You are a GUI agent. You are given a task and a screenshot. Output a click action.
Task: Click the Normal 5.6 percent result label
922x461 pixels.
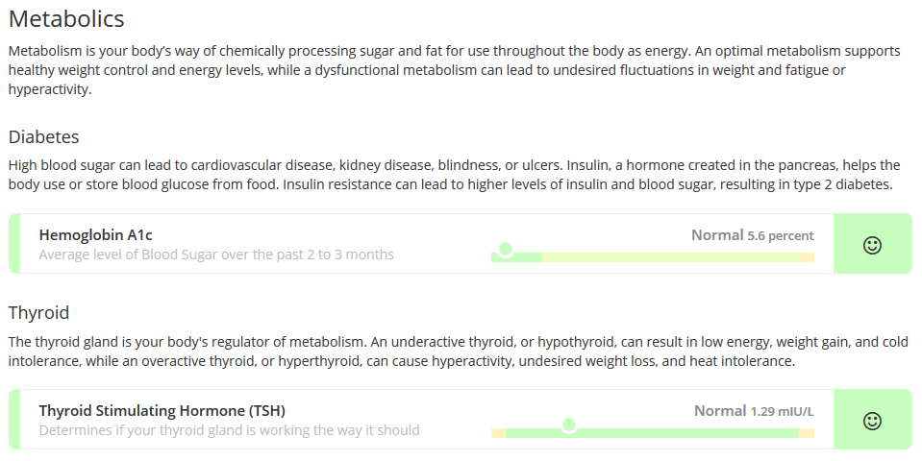coord(752,235)
